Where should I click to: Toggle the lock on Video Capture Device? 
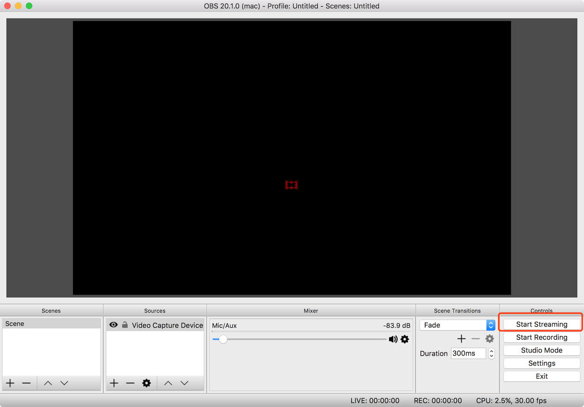click(125, 324)
